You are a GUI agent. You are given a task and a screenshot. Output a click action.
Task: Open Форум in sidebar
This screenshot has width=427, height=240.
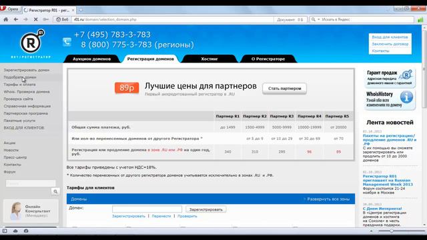tap(9, 172)
